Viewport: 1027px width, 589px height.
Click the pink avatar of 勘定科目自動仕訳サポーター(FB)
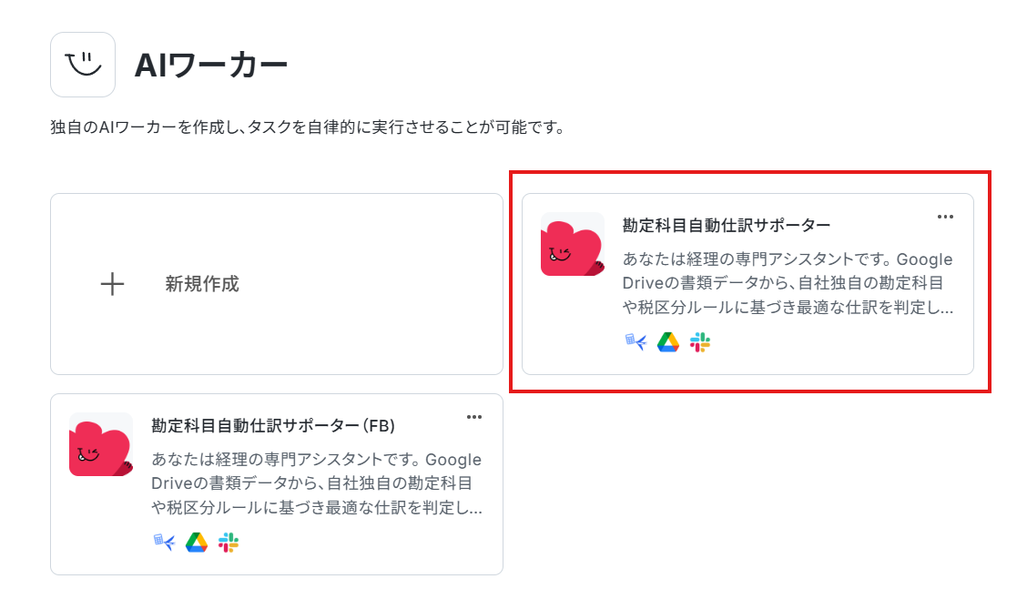(101, 444)
